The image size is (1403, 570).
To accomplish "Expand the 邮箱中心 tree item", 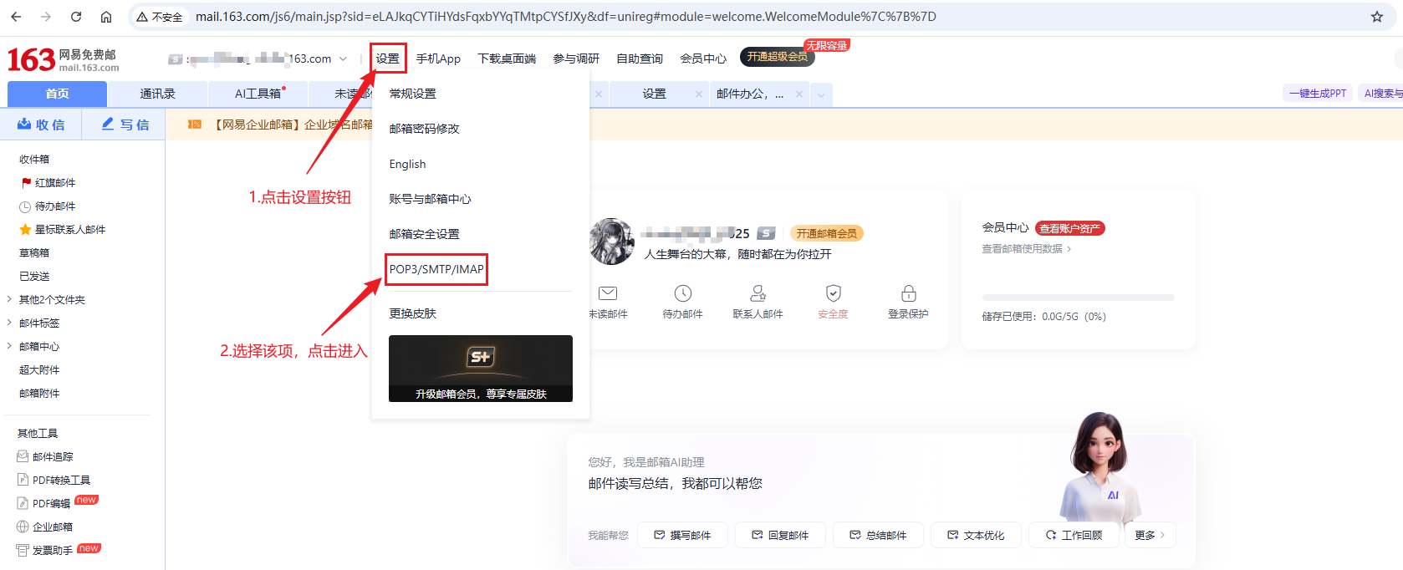I will [x=9, y=346].
